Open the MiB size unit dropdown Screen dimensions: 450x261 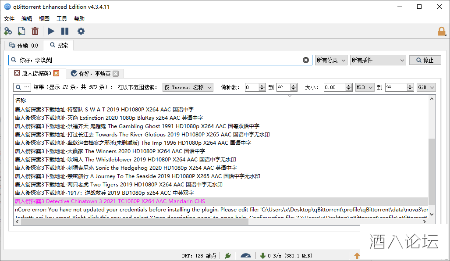(365, 87)
